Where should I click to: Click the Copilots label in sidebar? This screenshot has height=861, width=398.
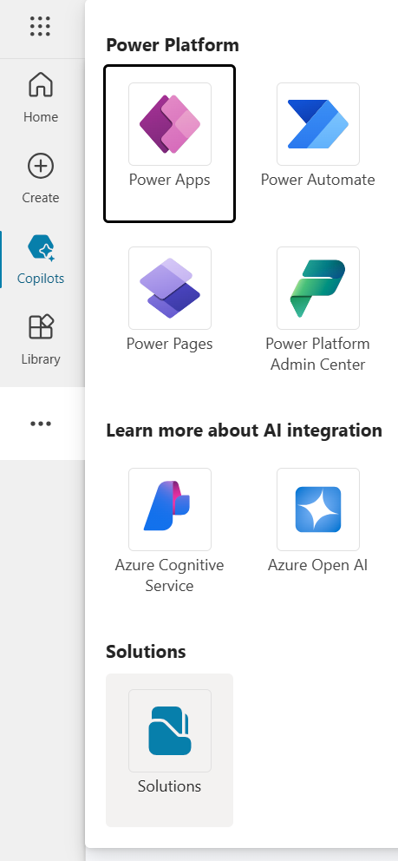(x=41, y=279)
